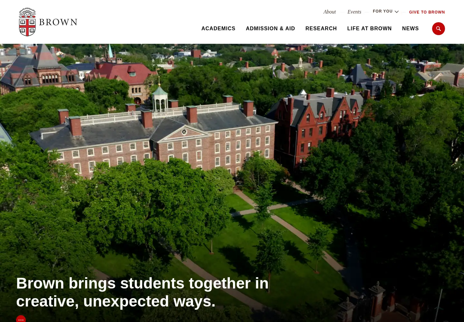Follow the About link

(330, 12)
